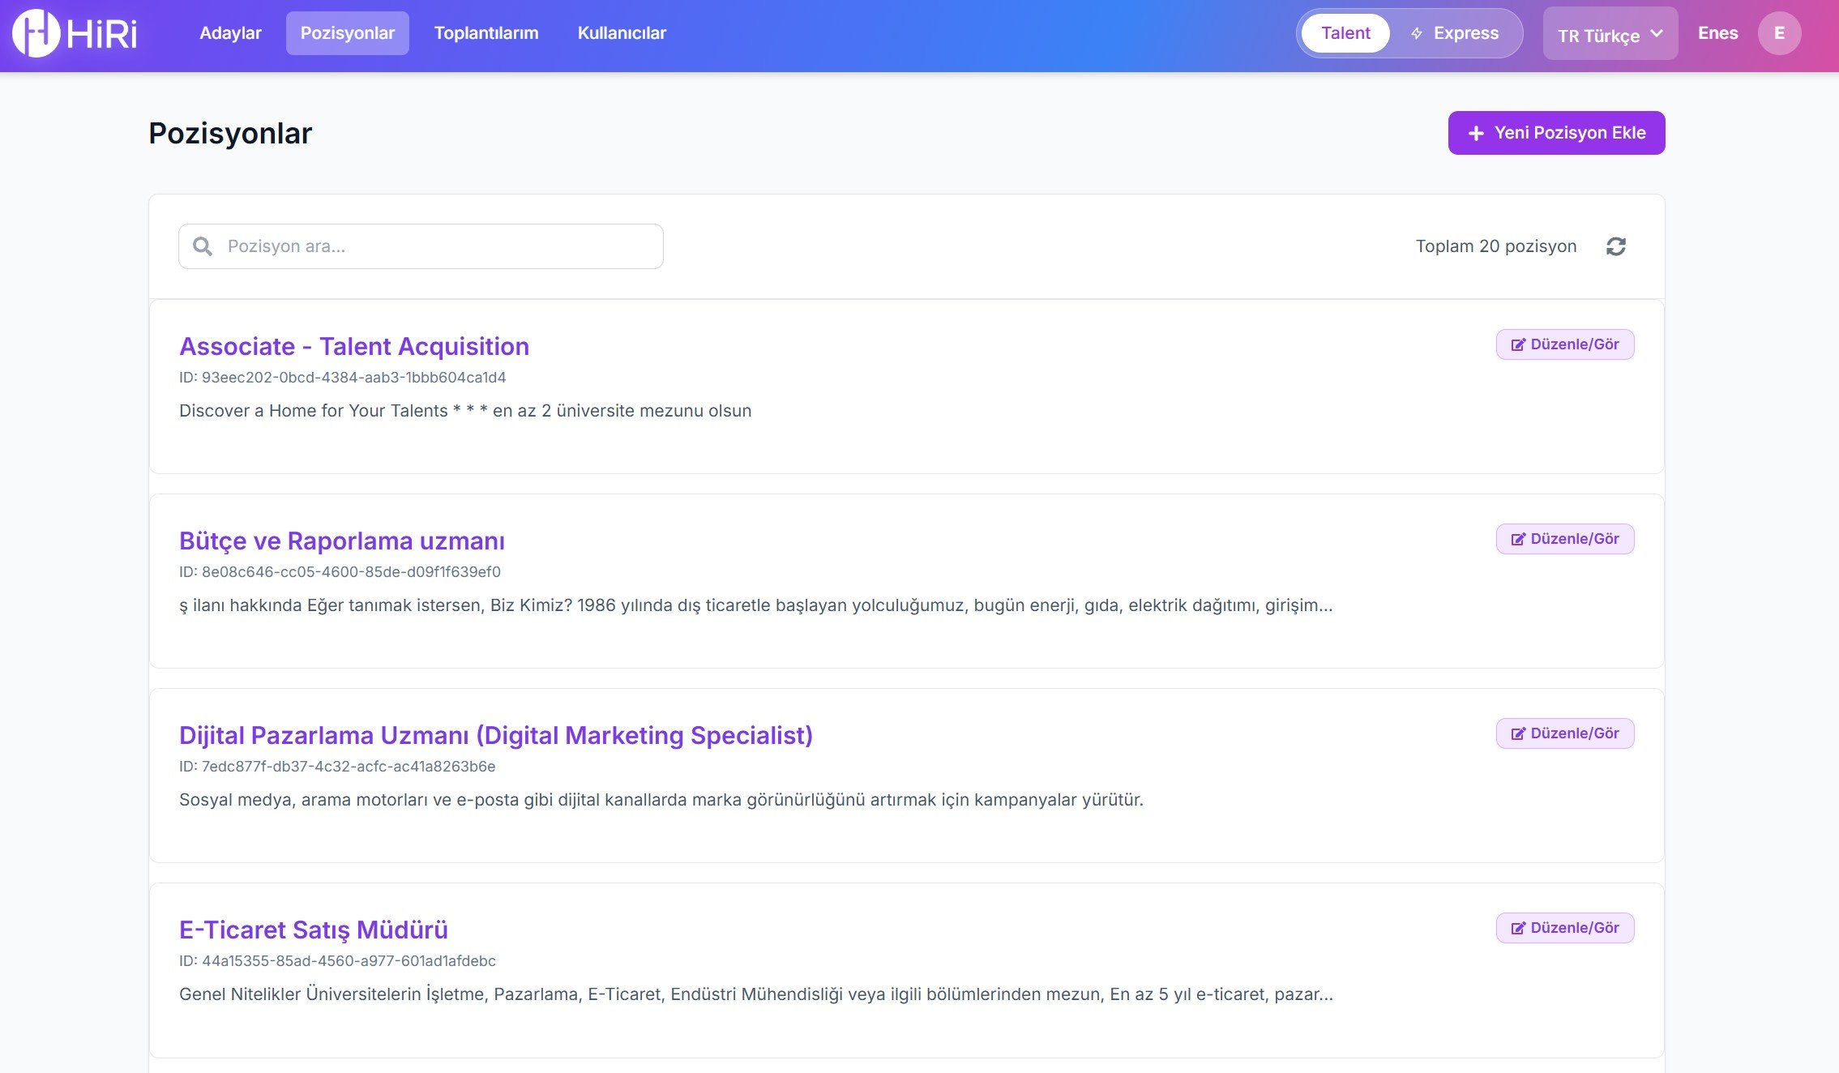Screen dimensions: 1839x1073
Task: Click edit icon for Associate - Talent Acquisition
Action: tap(1517, 345)
